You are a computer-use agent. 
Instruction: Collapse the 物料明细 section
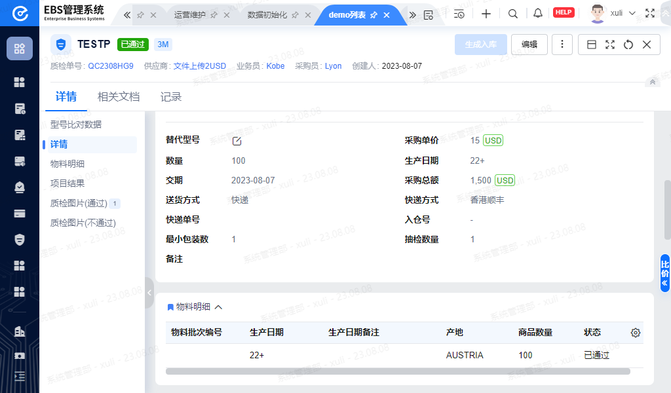click(218, 307)
